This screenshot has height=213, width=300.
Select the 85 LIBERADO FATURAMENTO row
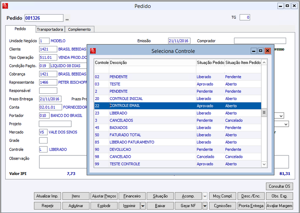tap(178, 142)
